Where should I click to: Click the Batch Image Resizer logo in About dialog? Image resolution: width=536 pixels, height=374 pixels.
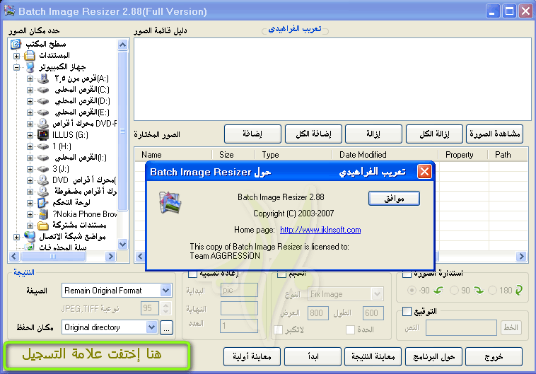tap(170, 202)
